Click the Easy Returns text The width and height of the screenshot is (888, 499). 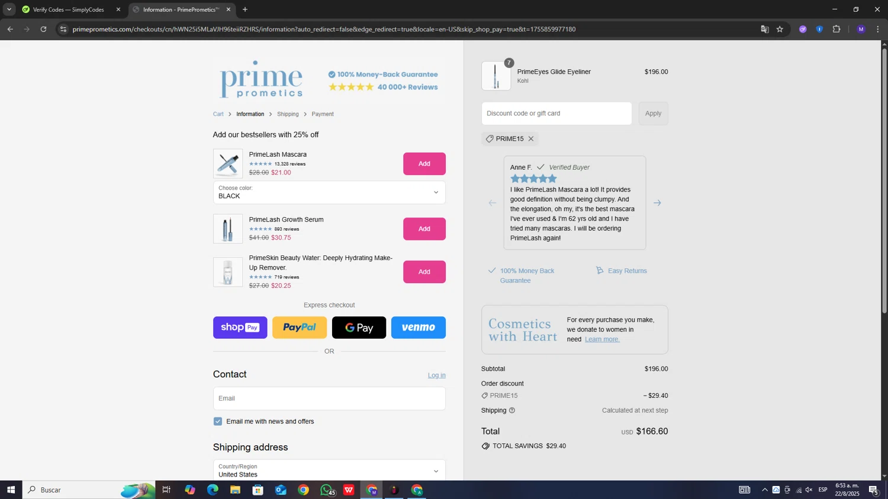[628, 271]
